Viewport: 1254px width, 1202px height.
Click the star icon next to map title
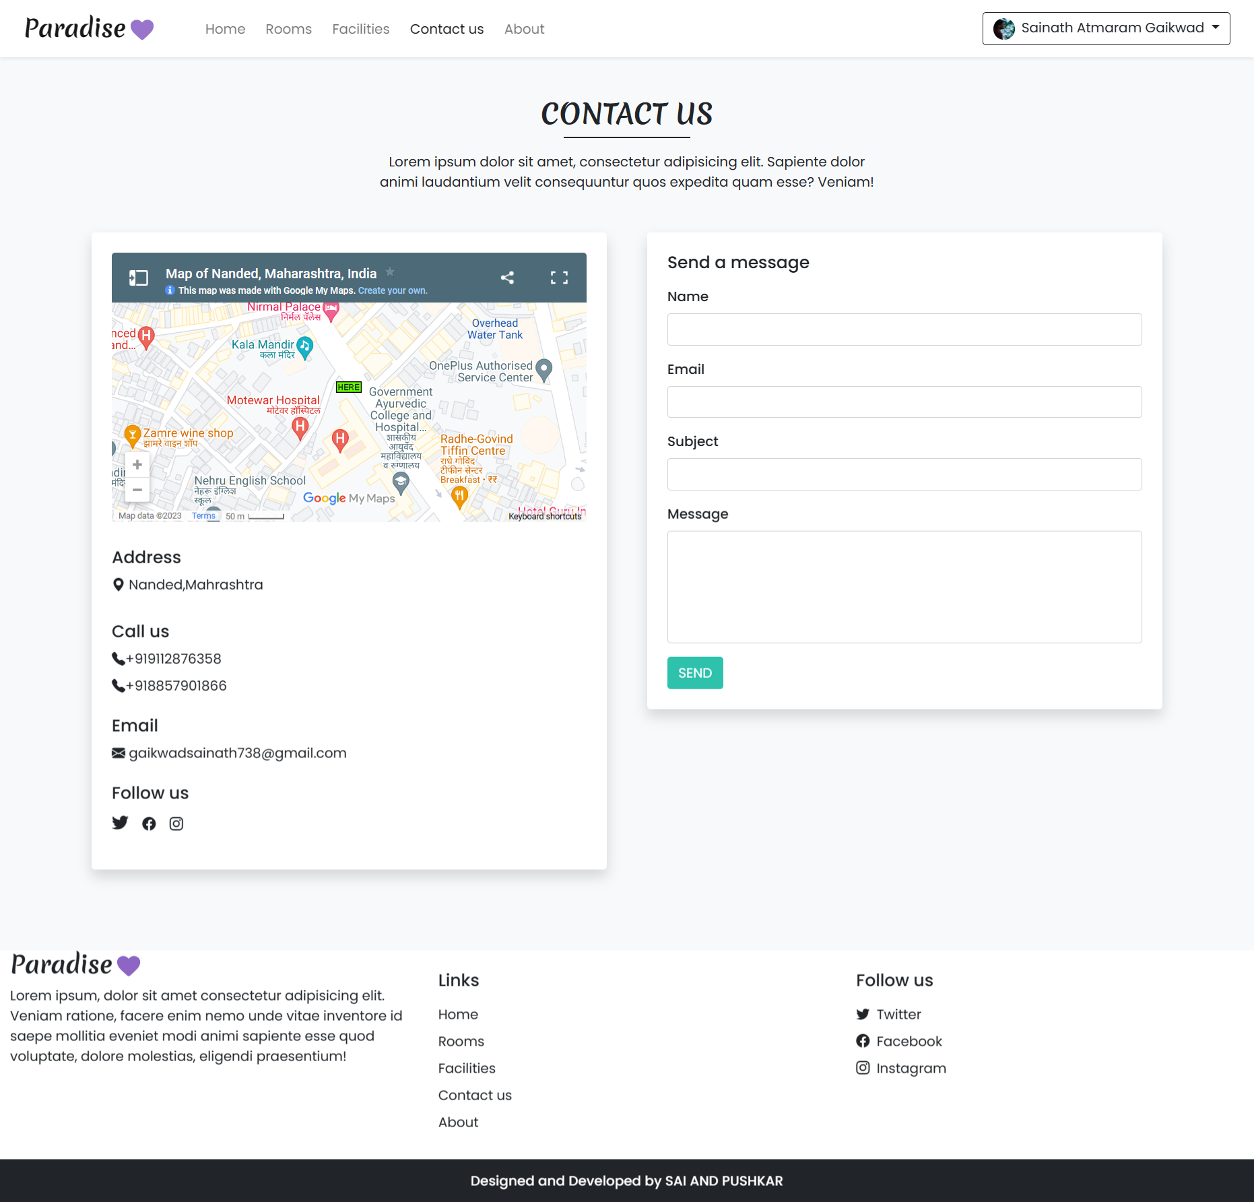point(390,272)
